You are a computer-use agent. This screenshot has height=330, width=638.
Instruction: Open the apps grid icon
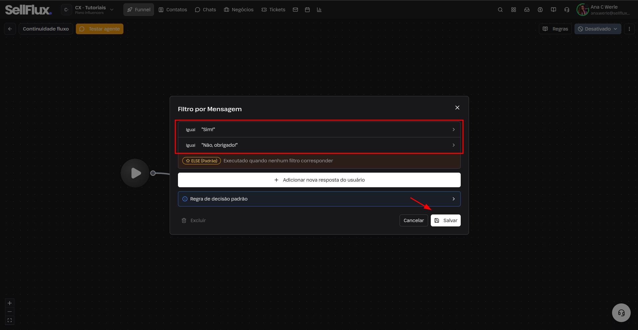coord(514,10)
